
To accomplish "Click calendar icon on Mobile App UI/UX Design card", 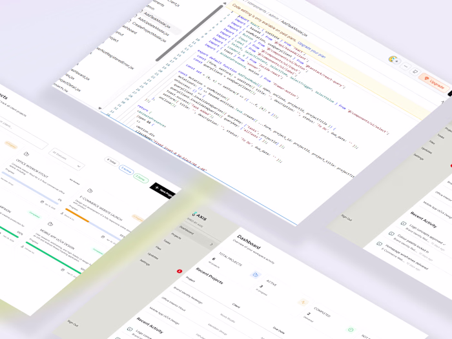I will 62,270.
